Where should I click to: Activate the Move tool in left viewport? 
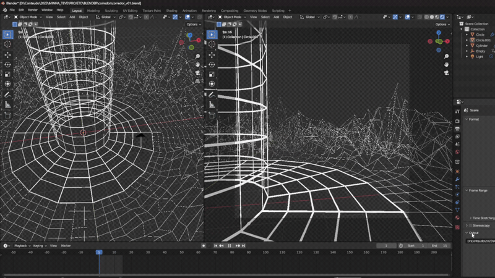(x=7, y=55)
